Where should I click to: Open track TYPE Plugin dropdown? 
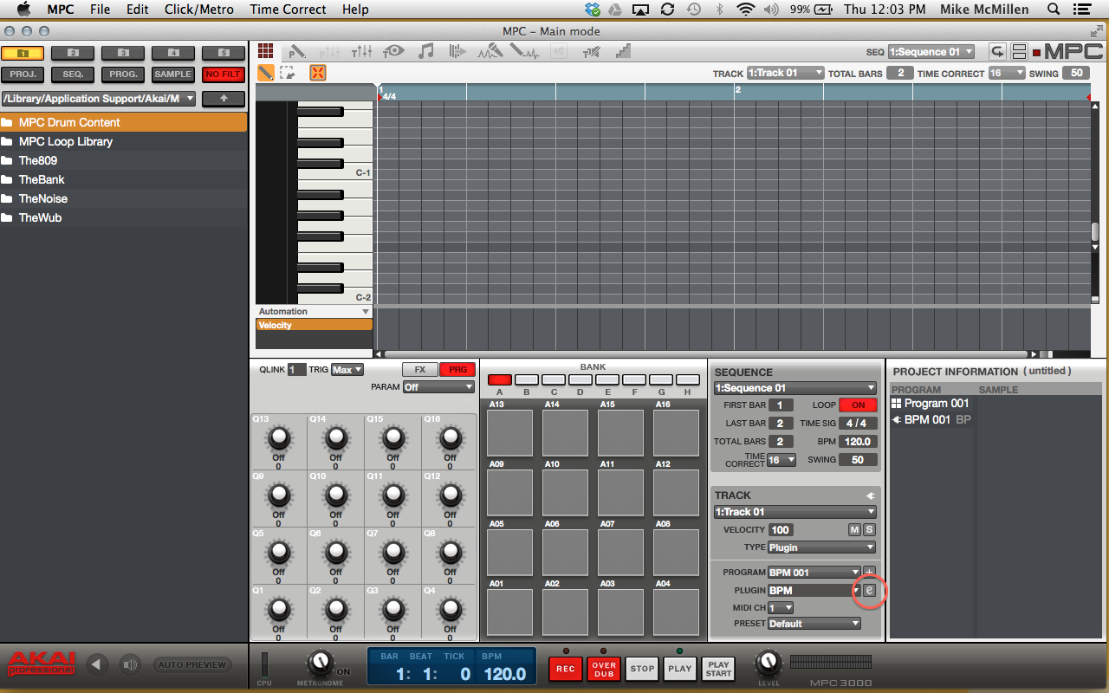(x=821, y=547)
